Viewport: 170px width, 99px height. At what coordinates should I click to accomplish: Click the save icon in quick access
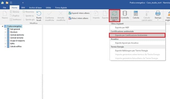click(x=11, y=3)
